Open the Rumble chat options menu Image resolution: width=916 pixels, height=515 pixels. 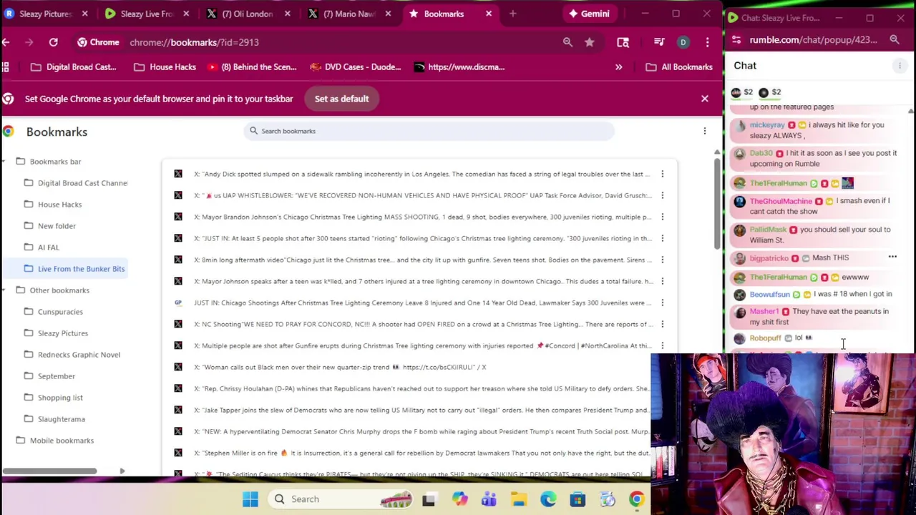[x=900, y=66]
